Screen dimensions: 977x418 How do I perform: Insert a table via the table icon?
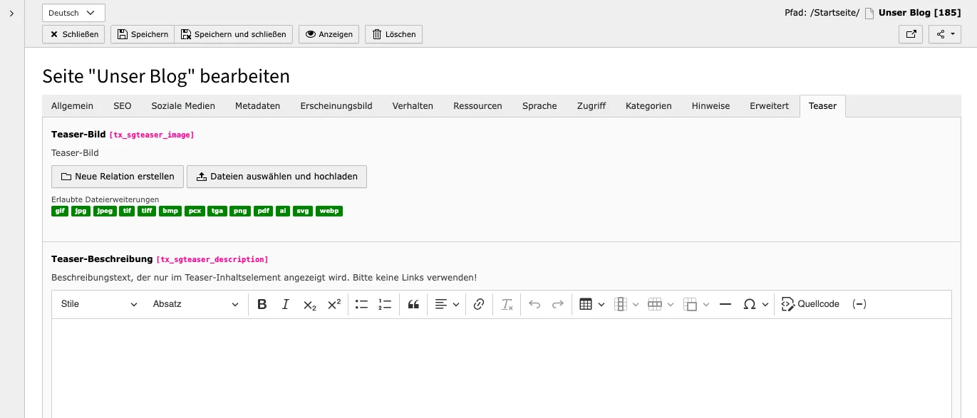tap(586, 304)
